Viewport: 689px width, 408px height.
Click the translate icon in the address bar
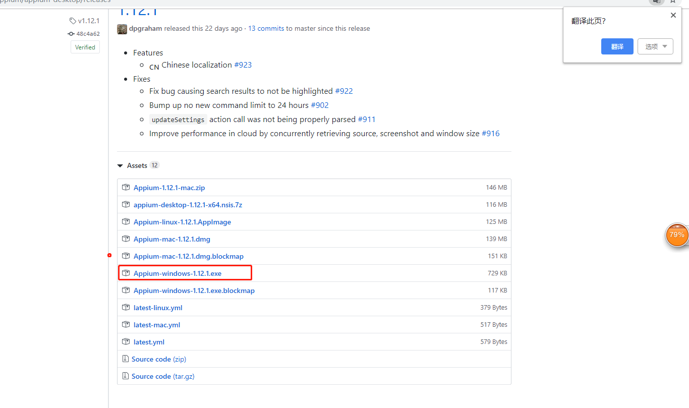(x=656, y=2)
